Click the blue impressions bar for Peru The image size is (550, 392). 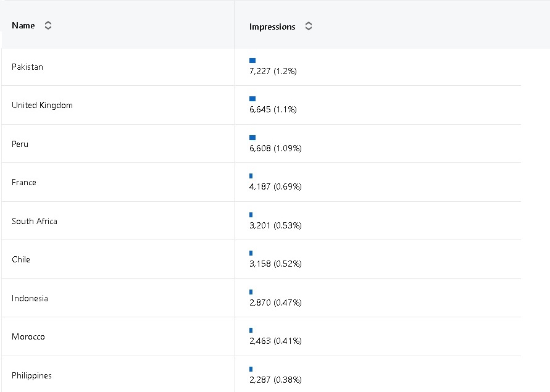252,138
